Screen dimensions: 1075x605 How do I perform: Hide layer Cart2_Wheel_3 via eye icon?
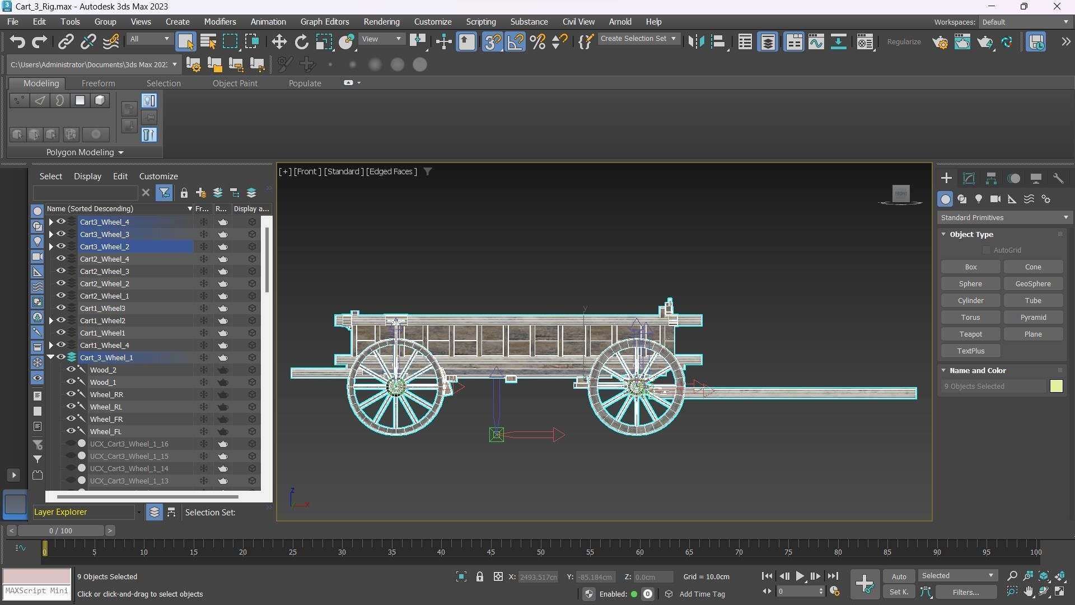pyautogui.click(x=61, y=271)
